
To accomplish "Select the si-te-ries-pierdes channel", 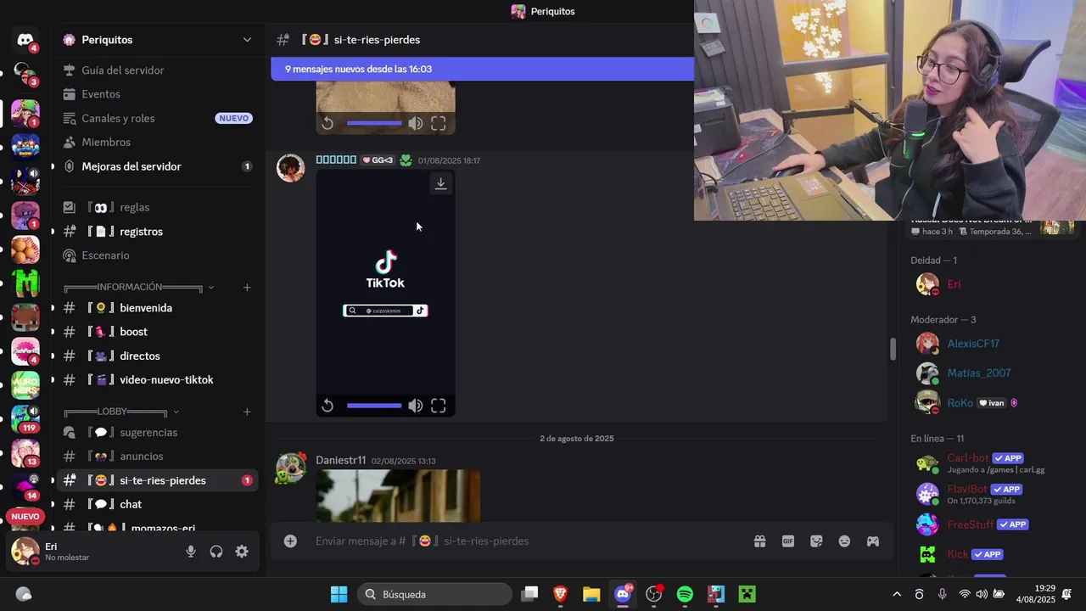I will coord(157,480).
